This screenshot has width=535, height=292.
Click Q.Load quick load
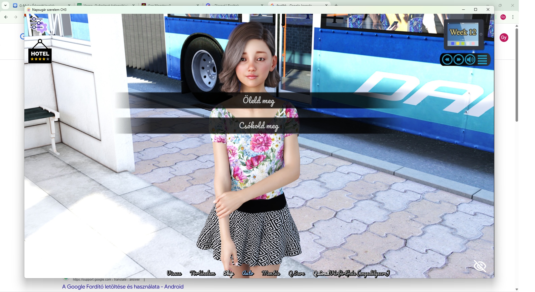(321, 273)
